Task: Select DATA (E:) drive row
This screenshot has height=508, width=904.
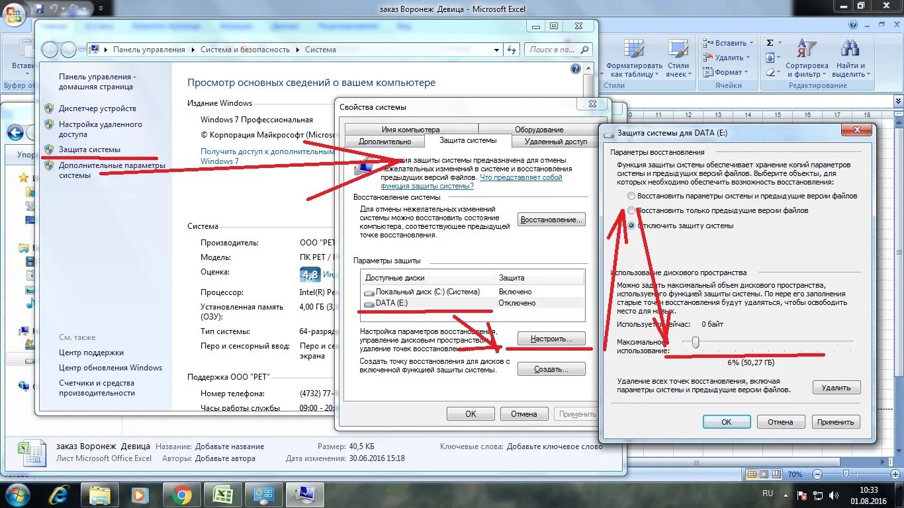Action: pos(473,303)
